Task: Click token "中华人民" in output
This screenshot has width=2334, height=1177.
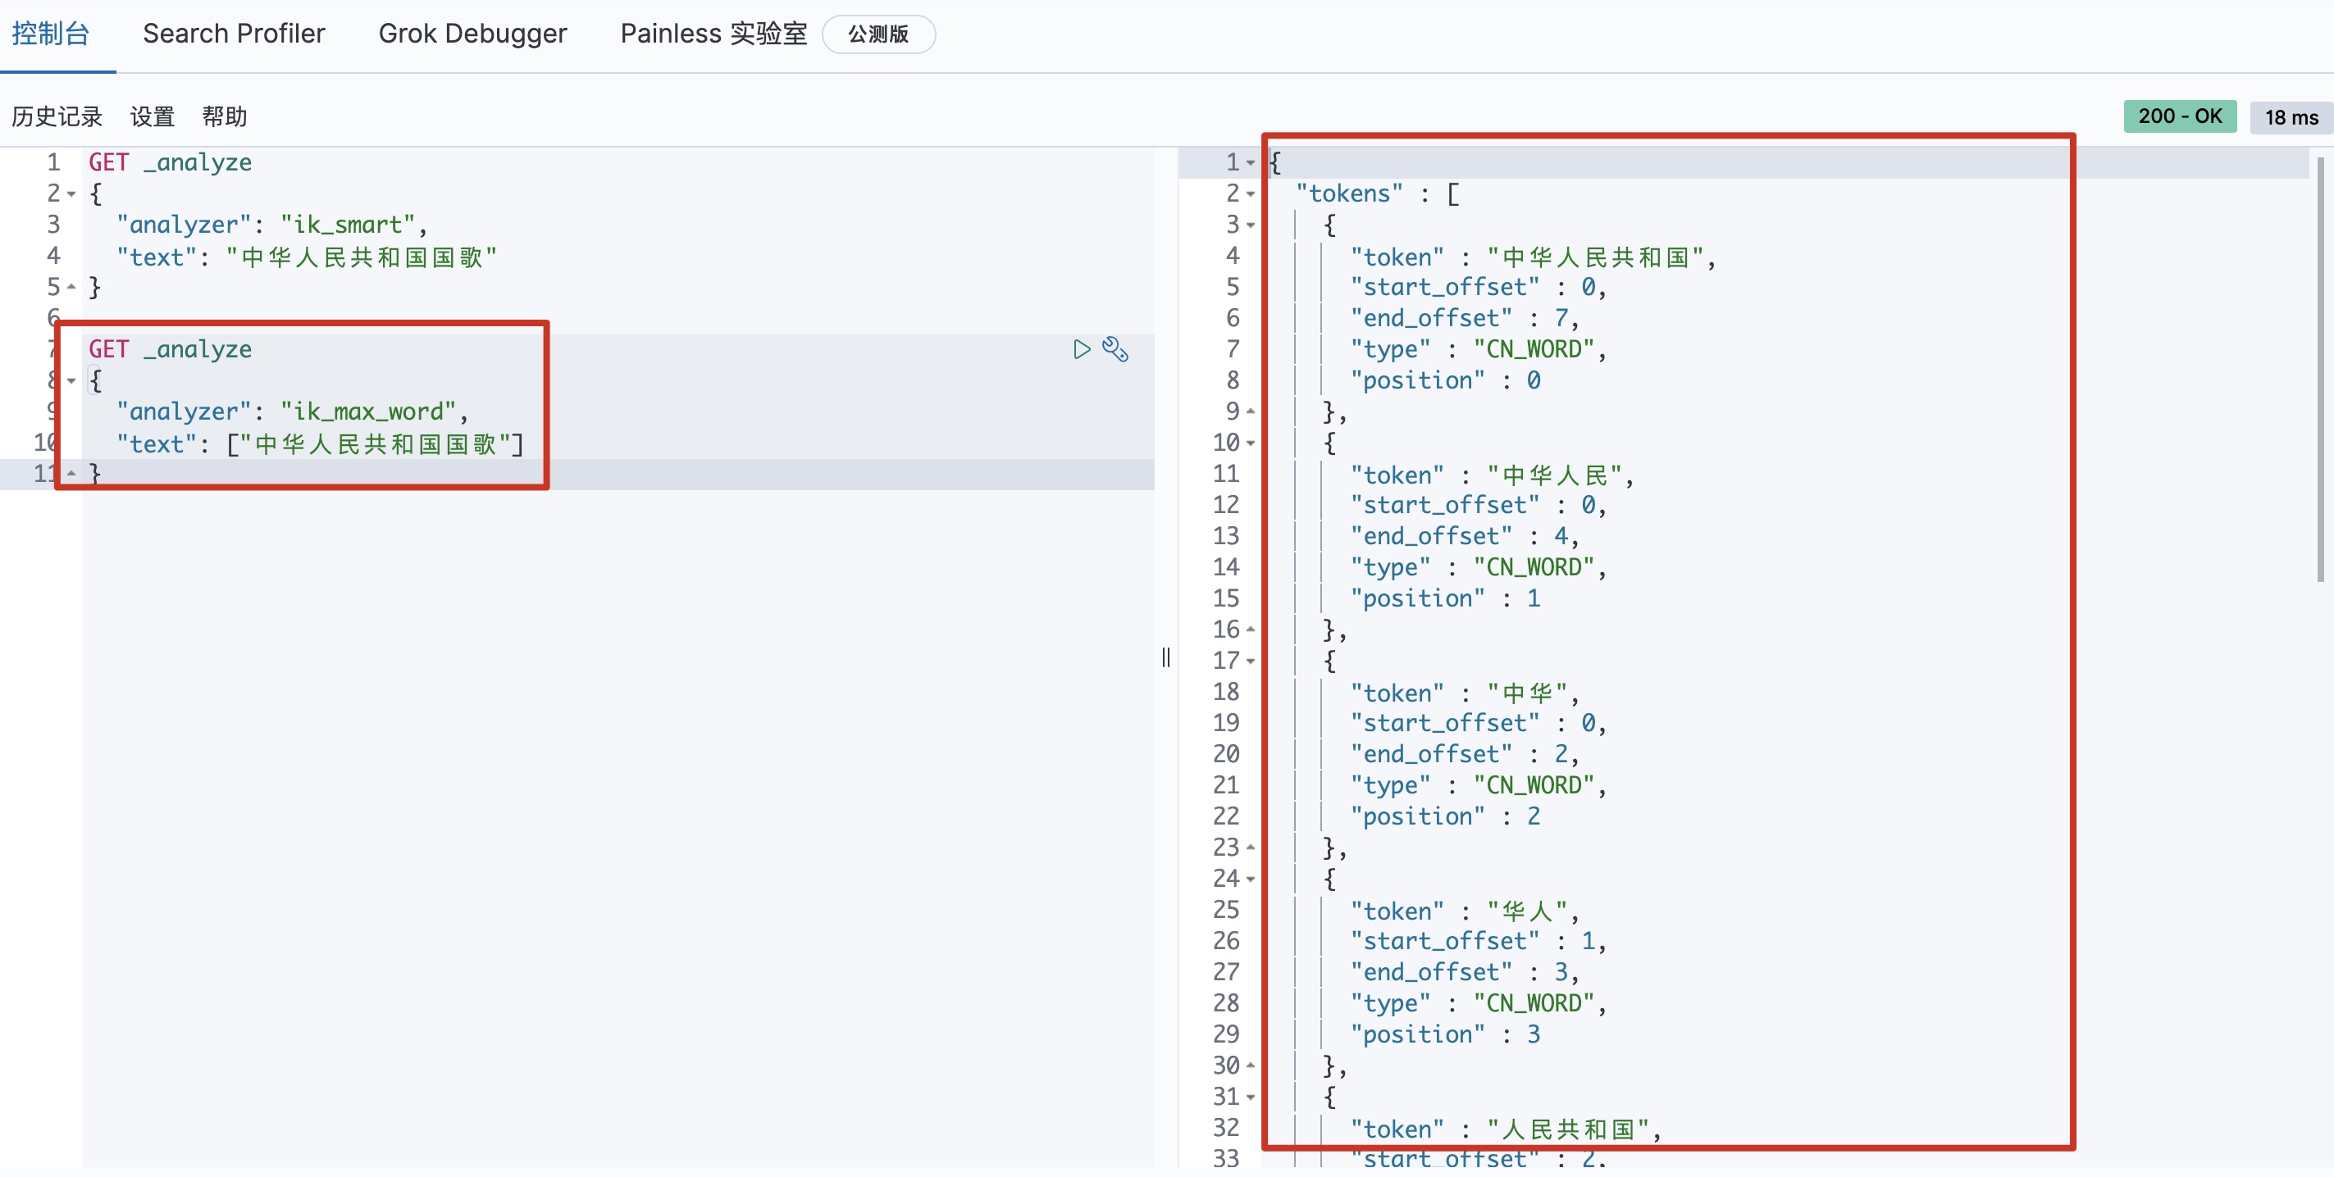Action: (1555, 475)
